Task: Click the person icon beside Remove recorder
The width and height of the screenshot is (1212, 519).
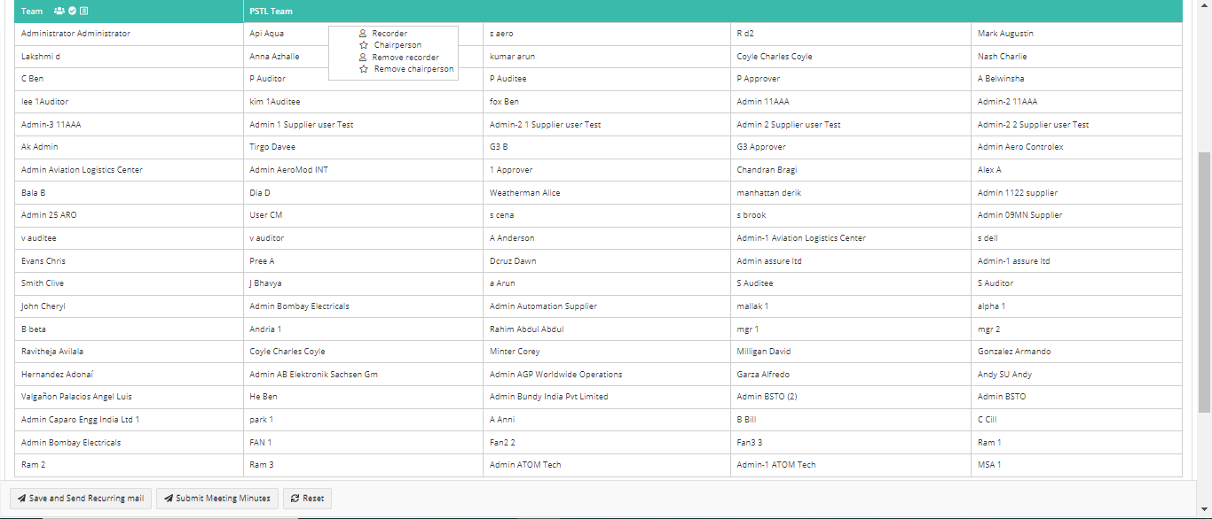Action: click(x=363, y=58)
